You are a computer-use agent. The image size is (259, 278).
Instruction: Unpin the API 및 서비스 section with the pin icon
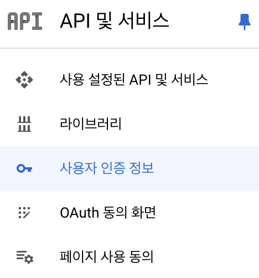click(x=245, y=22)
